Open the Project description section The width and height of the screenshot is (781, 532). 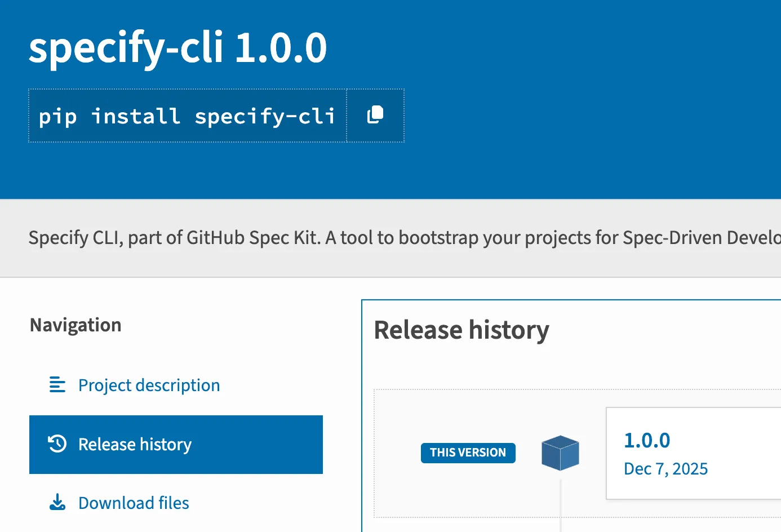click(x=149, y=385)
